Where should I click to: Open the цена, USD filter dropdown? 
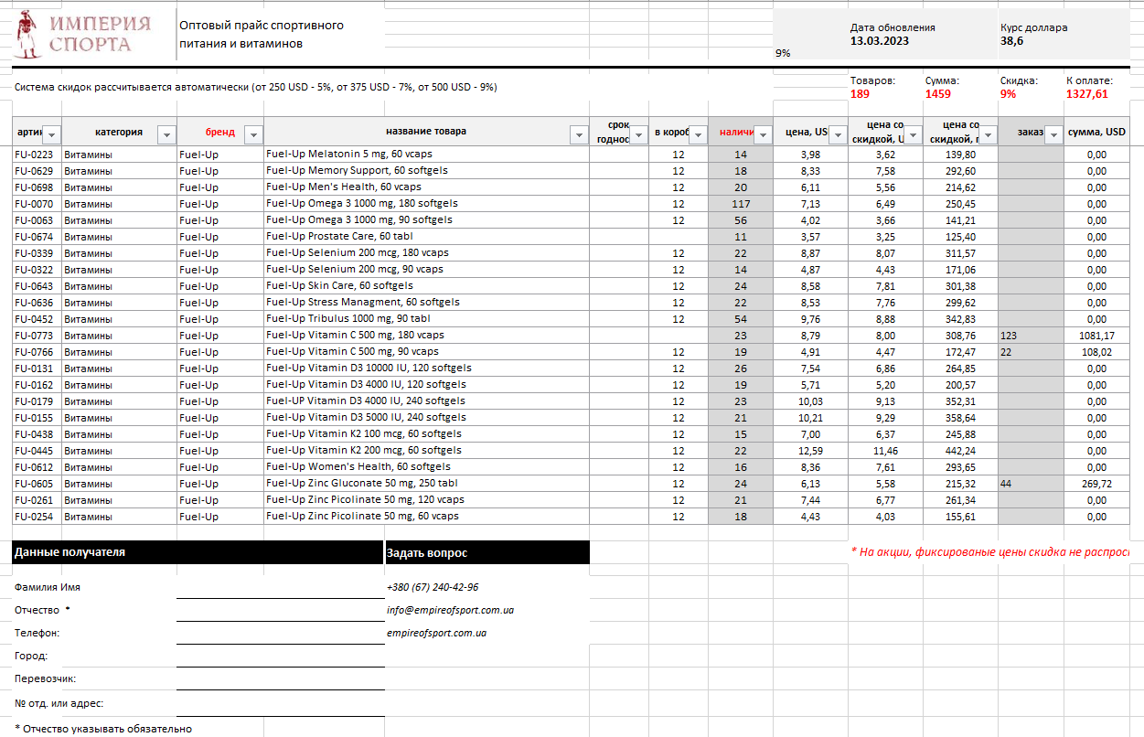pos(838,135)
